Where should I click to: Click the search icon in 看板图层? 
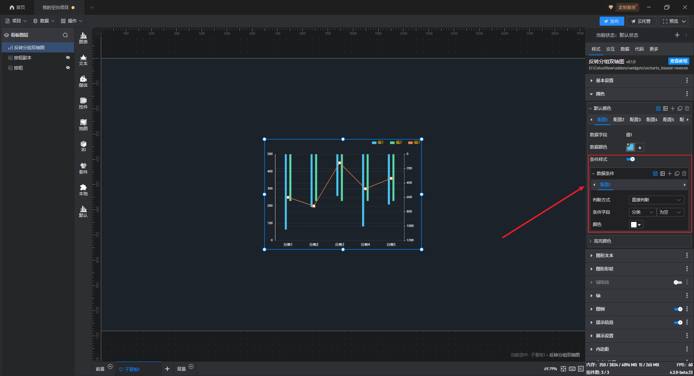[65, 35]
